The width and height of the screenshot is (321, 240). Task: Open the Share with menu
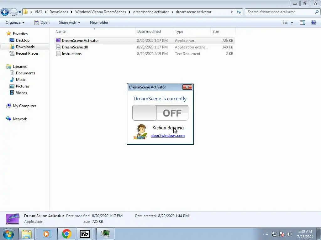click(x=69, y=22)
